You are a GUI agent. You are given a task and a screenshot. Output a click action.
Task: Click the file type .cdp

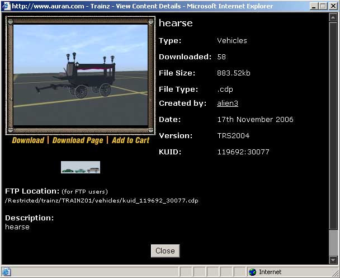pos(225,89)
